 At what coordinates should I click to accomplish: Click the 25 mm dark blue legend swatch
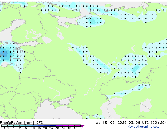click(53, 126)
